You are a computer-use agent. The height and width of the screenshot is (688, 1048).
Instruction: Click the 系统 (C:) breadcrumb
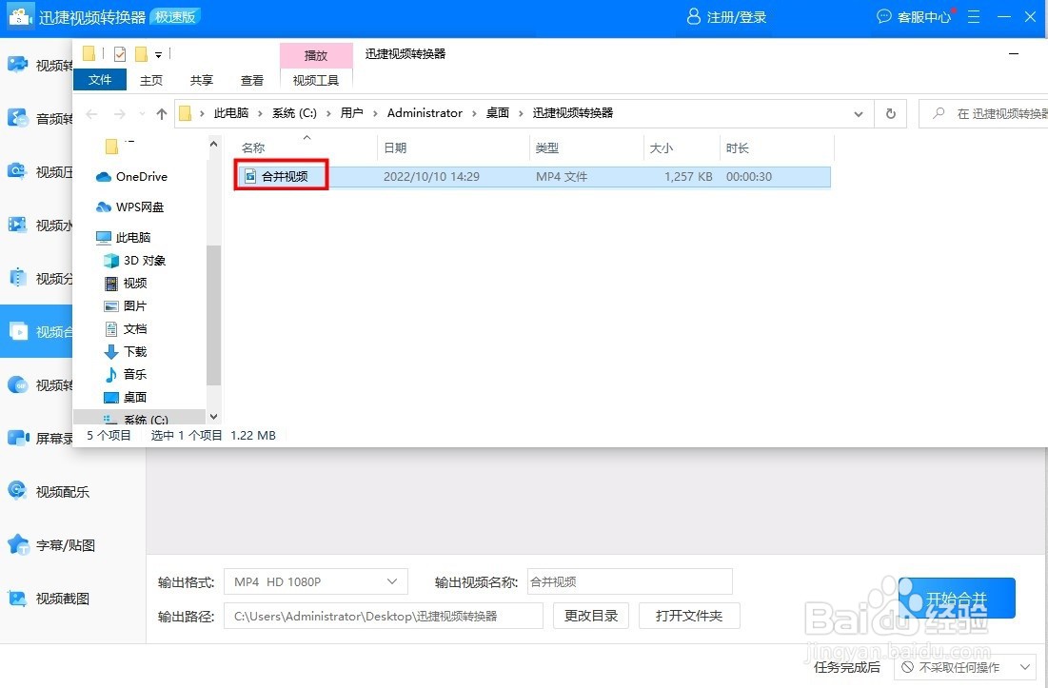294,113
